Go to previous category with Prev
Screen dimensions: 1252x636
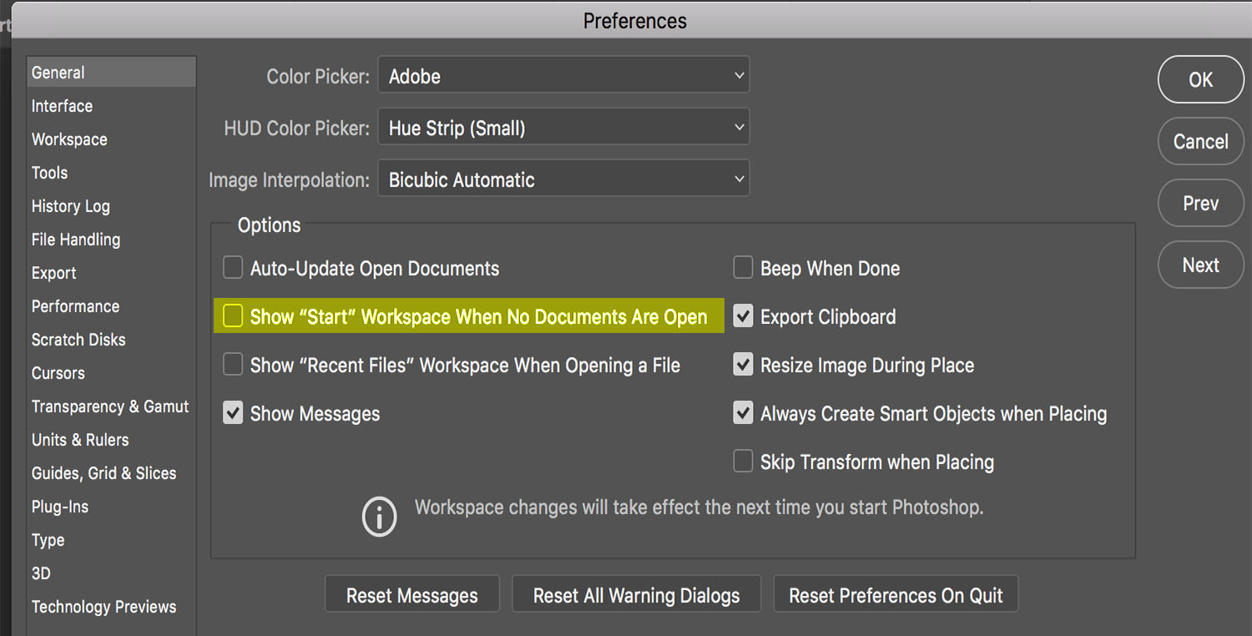(1201, 203)
